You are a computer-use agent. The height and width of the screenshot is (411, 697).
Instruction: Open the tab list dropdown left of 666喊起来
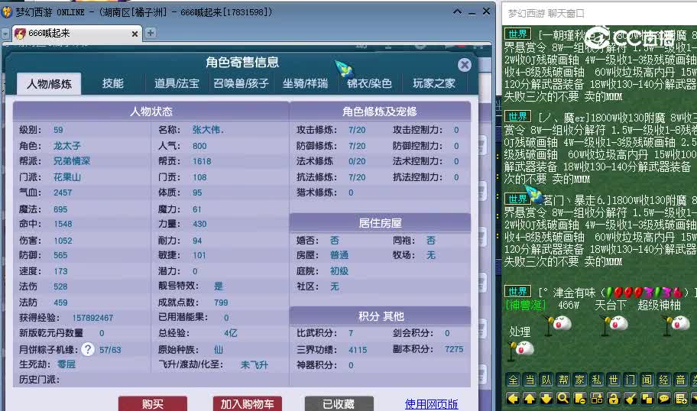pyautogui.click(x=5, y=34)
